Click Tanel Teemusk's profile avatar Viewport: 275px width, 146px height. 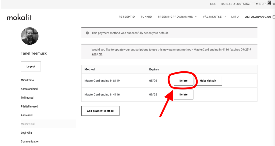pyautogui.click(x=30, y=36)
